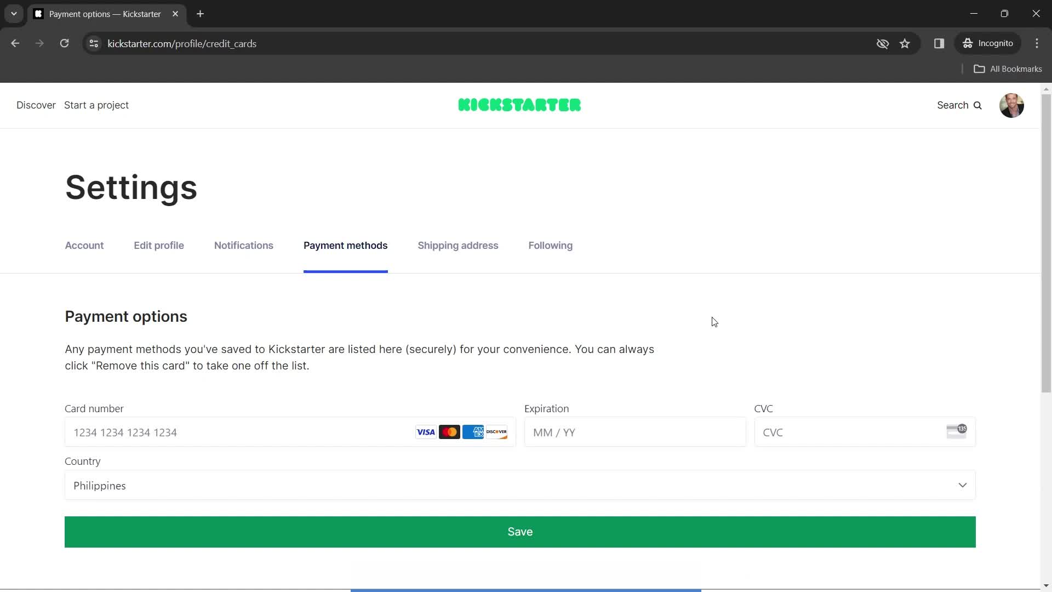This screenshot has height=592, width=1052.
Task: Switch to the Following tab
Action: point(551,245)
